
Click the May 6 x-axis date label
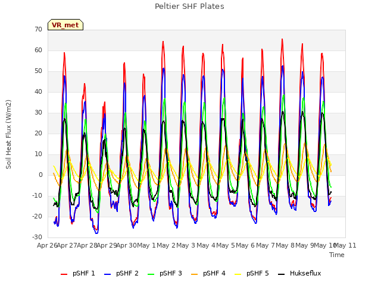point(245,245)
